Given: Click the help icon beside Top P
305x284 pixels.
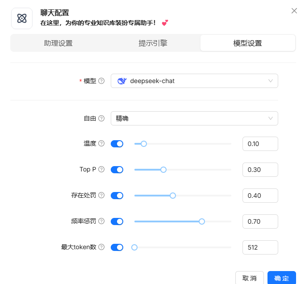Looking at the screenshot, I should (101, 170).
